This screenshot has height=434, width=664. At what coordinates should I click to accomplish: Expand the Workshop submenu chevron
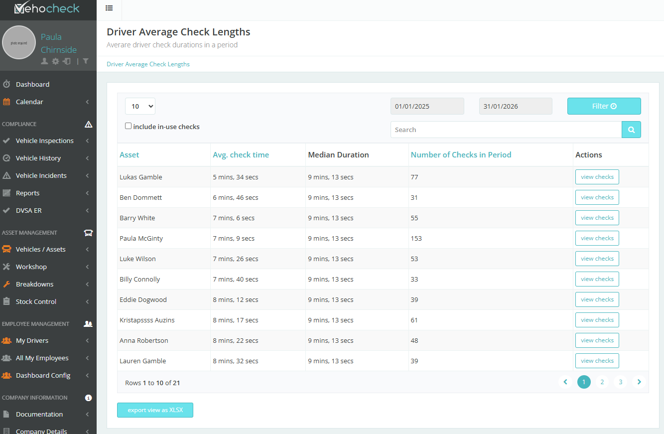pyautogui.click(x=87, y=267)
